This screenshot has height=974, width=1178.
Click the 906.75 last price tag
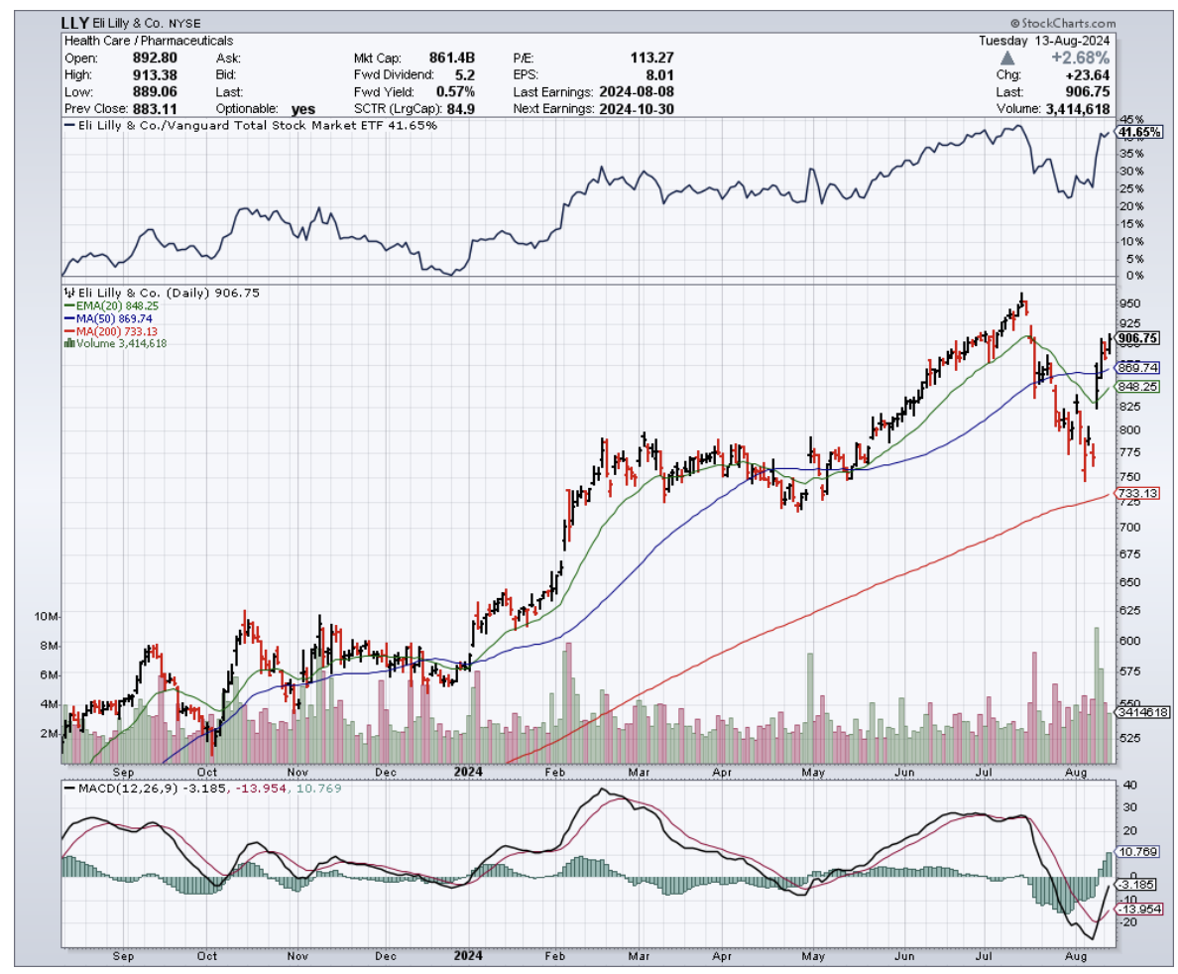1137,338
